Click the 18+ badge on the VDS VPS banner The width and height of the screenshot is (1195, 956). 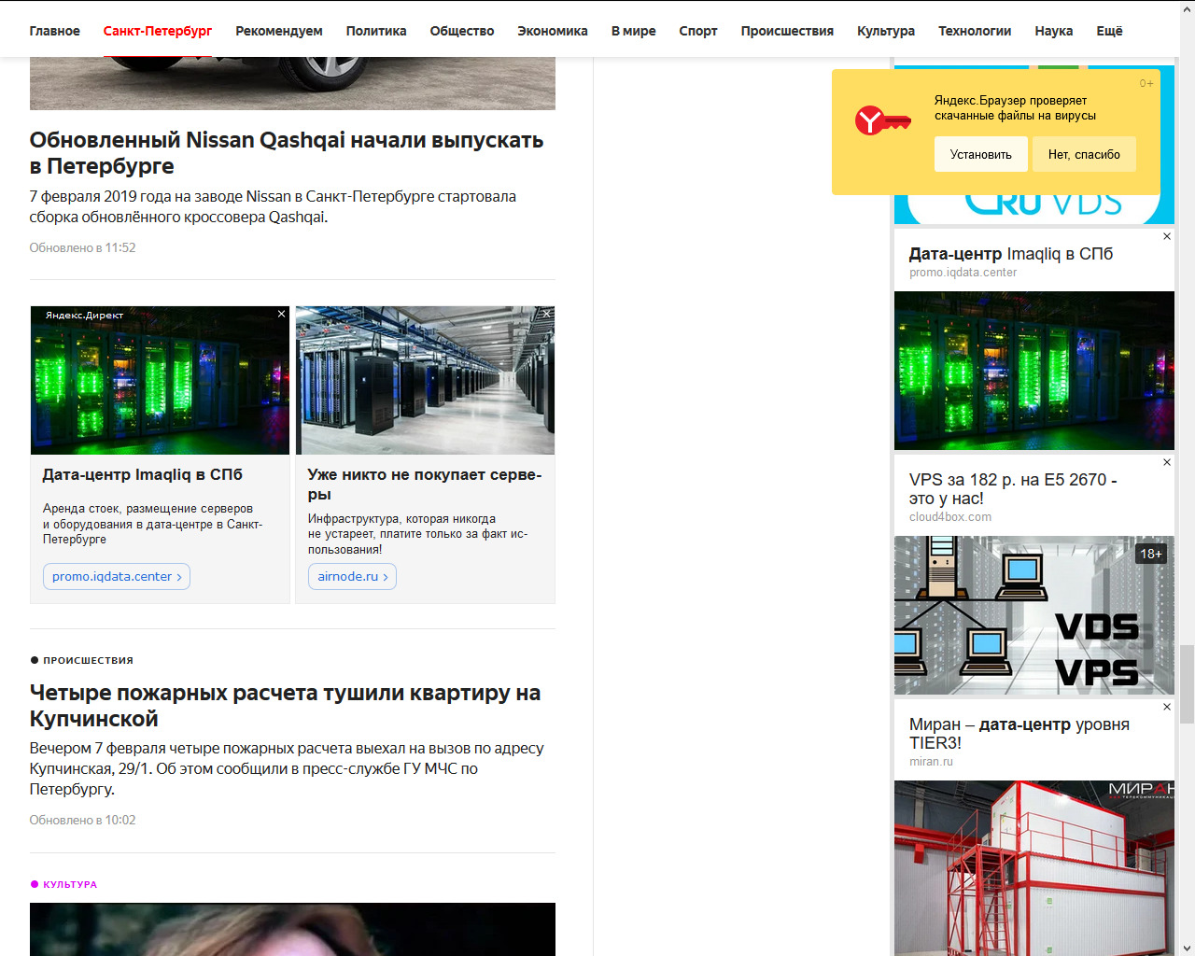[1150, 554]
